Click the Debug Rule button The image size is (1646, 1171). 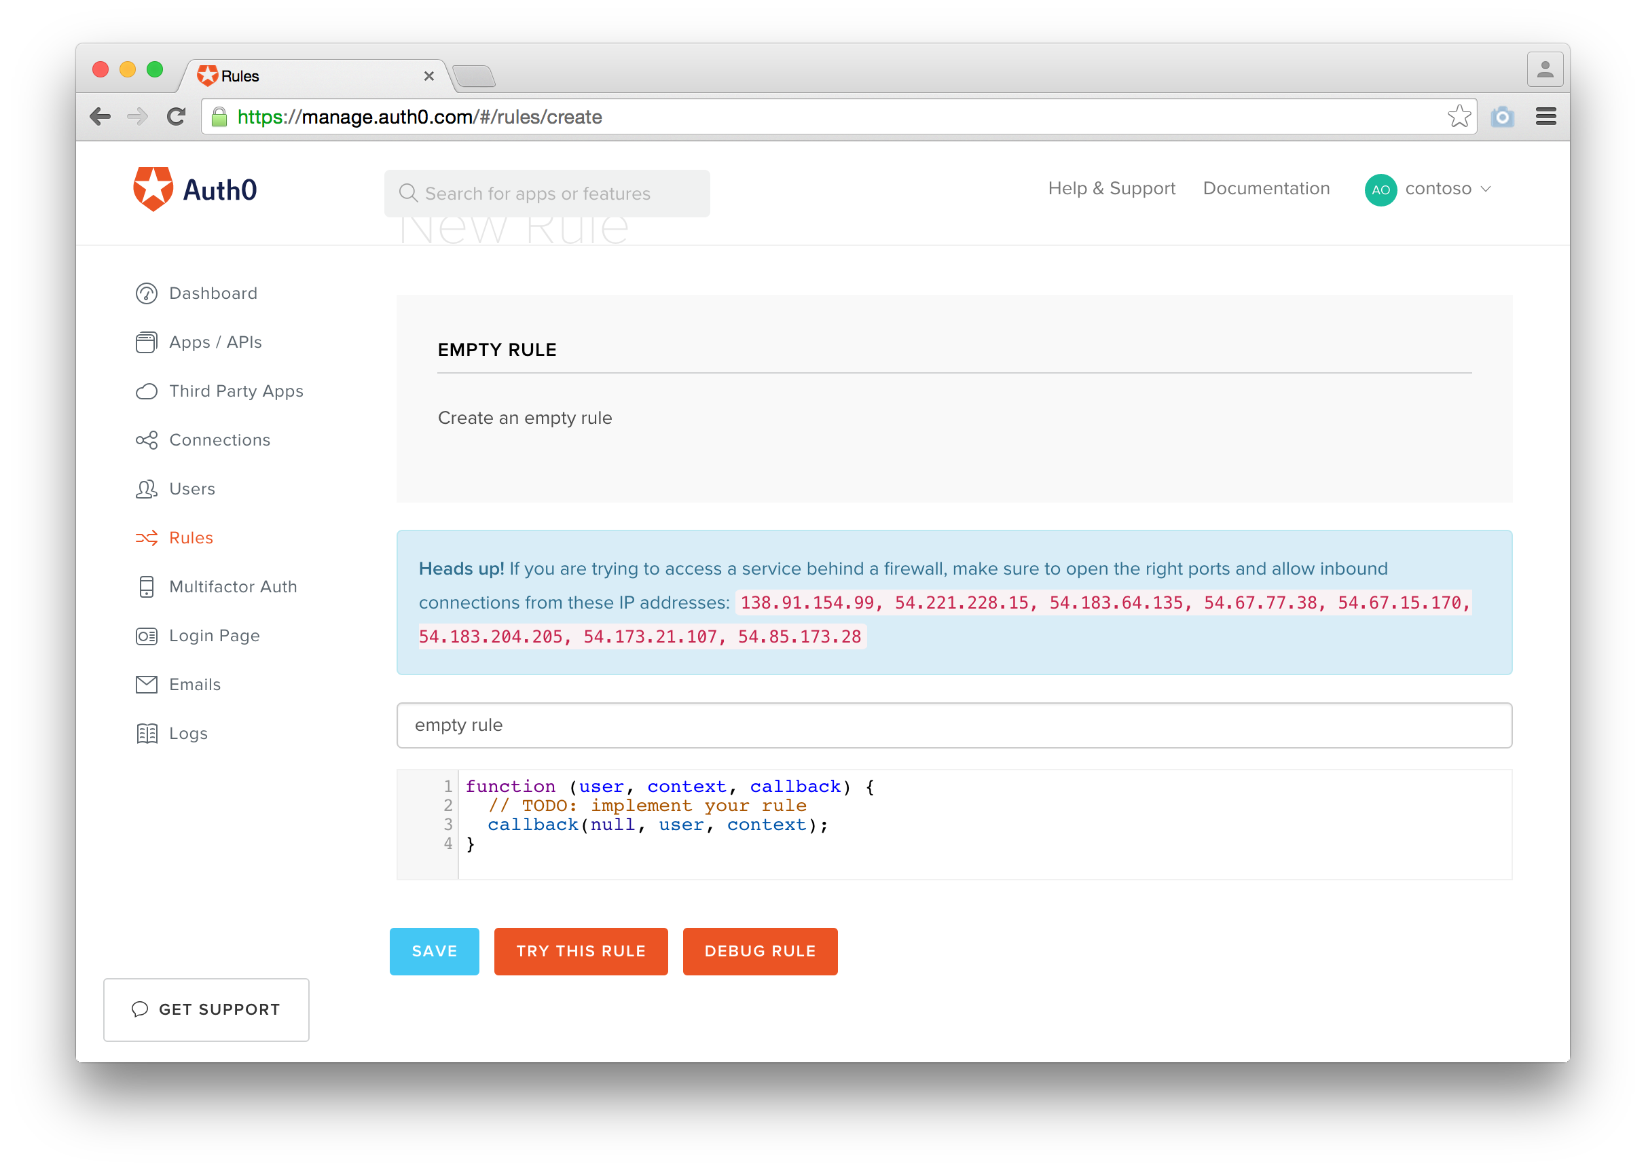click(x=760, y=951)
